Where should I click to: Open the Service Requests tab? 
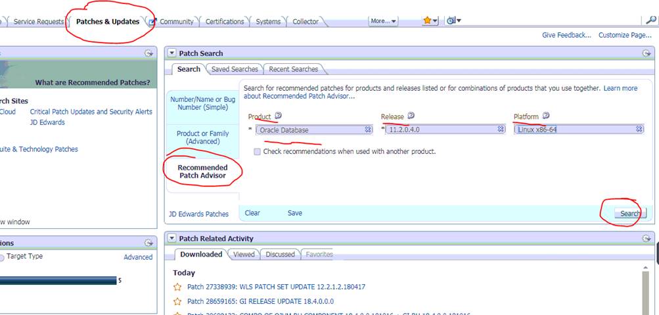coord(38,22)
